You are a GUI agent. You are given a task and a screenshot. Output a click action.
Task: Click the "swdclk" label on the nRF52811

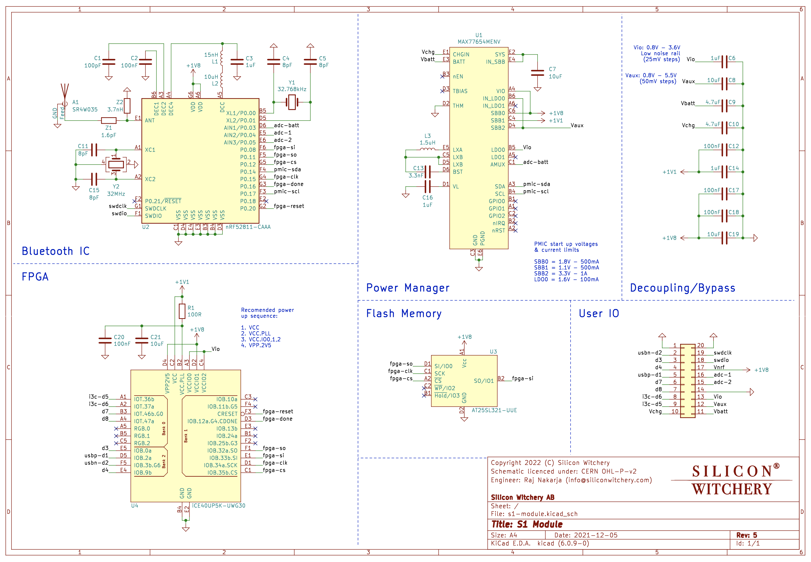[117, 206]
